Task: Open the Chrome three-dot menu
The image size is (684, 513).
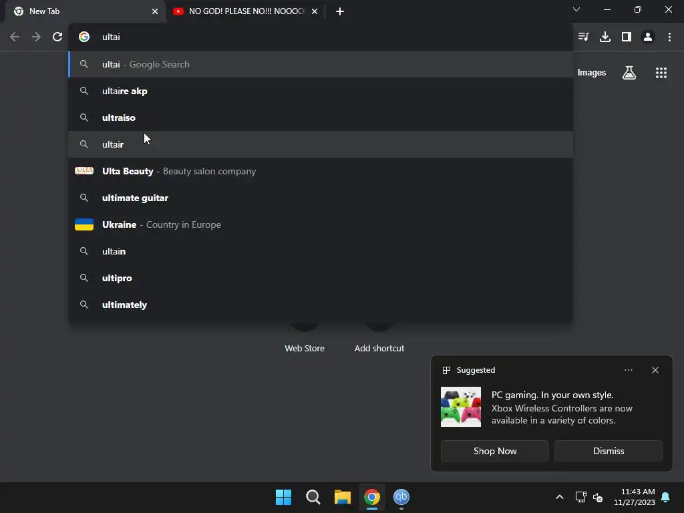Action: pos(669,37)
